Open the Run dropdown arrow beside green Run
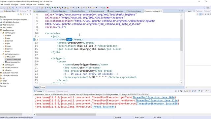Screen dimensions: 211x119 tap(53, 8)
